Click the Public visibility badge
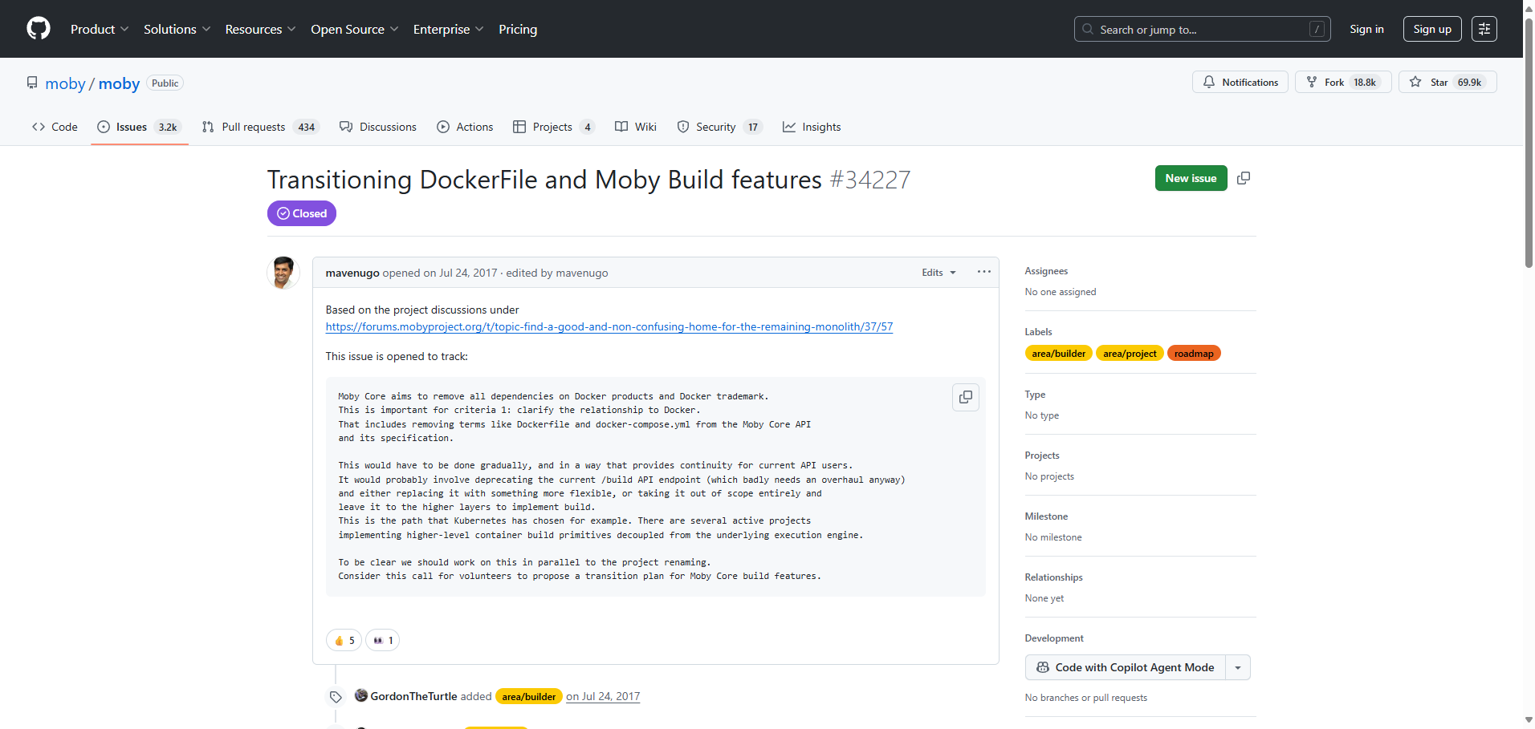 (165, 83)
